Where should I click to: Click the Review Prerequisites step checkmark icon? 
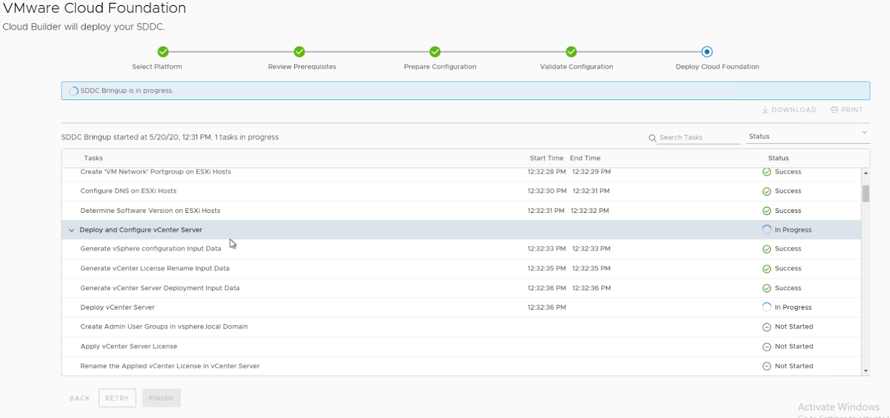click(x=299, y=52)
